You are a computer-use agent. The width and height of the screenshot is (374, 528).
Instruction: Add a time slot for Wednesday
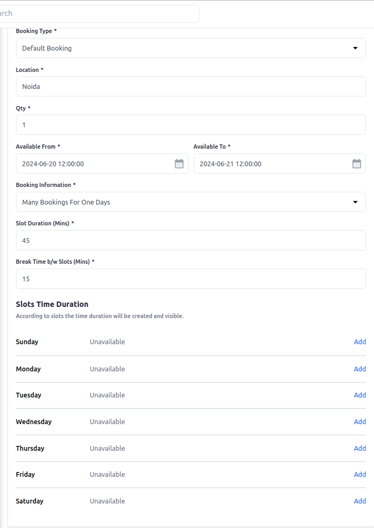tap(360, 421)
